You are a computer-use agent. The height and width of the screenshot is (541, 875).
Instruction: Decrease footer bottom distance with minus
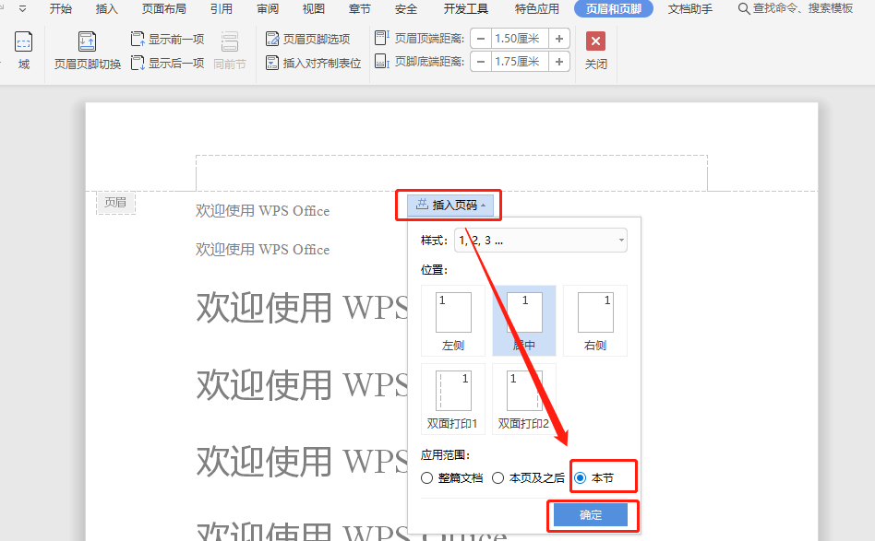pos(481,62)
